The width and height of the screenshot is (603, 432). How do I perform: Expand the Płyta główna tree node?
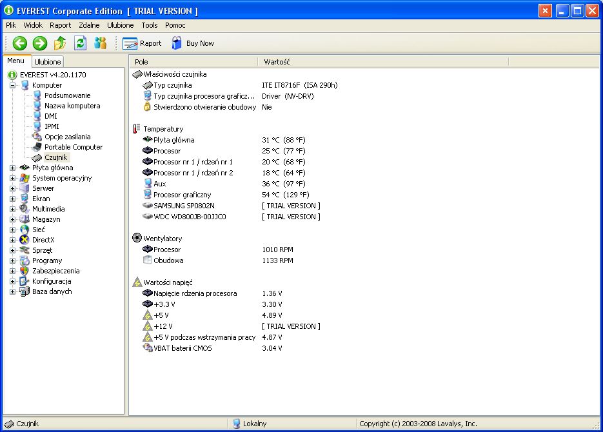(13, 168)
